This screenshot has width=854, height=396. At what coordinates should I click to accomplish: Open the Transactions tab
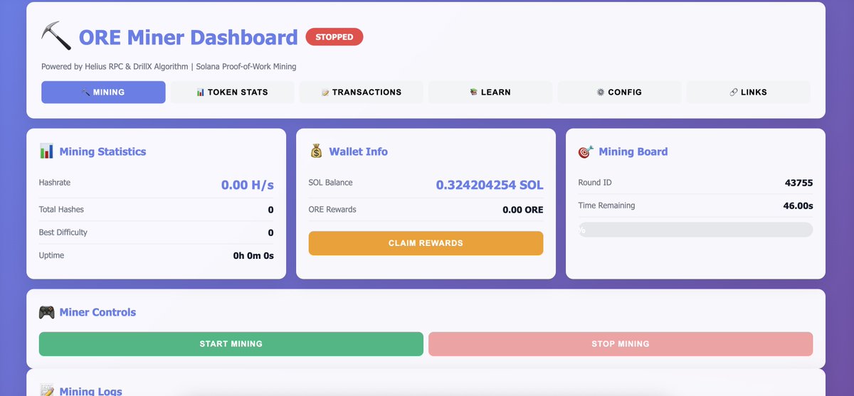(x=362, y=92)
